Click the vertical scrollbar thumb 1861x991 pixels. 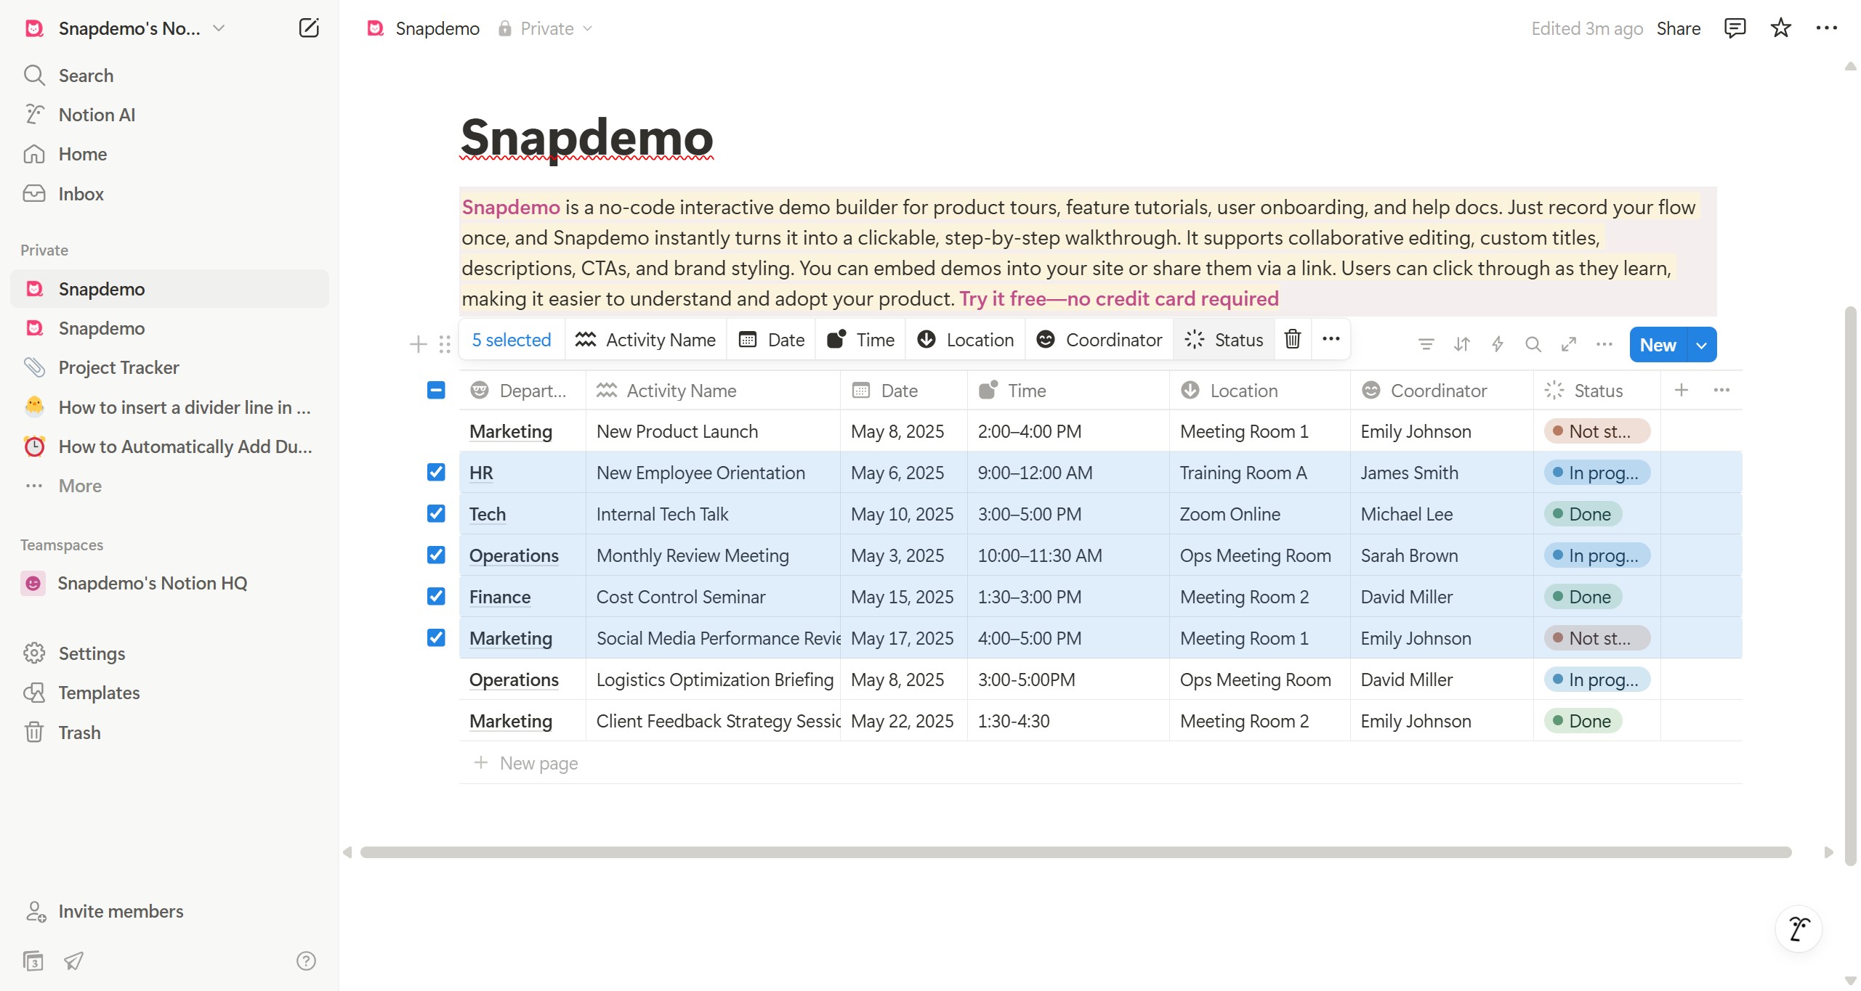pyautogui.click(x=1850, y=585)
